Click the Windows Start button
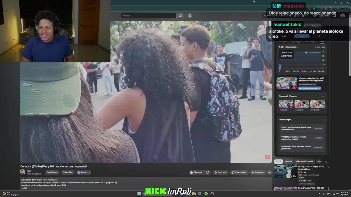 (x=139, y=194)
